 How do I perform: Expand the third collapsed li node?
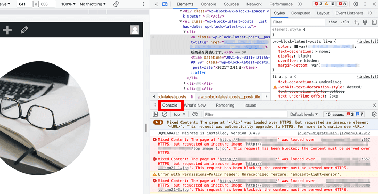[x=185, y=88]
